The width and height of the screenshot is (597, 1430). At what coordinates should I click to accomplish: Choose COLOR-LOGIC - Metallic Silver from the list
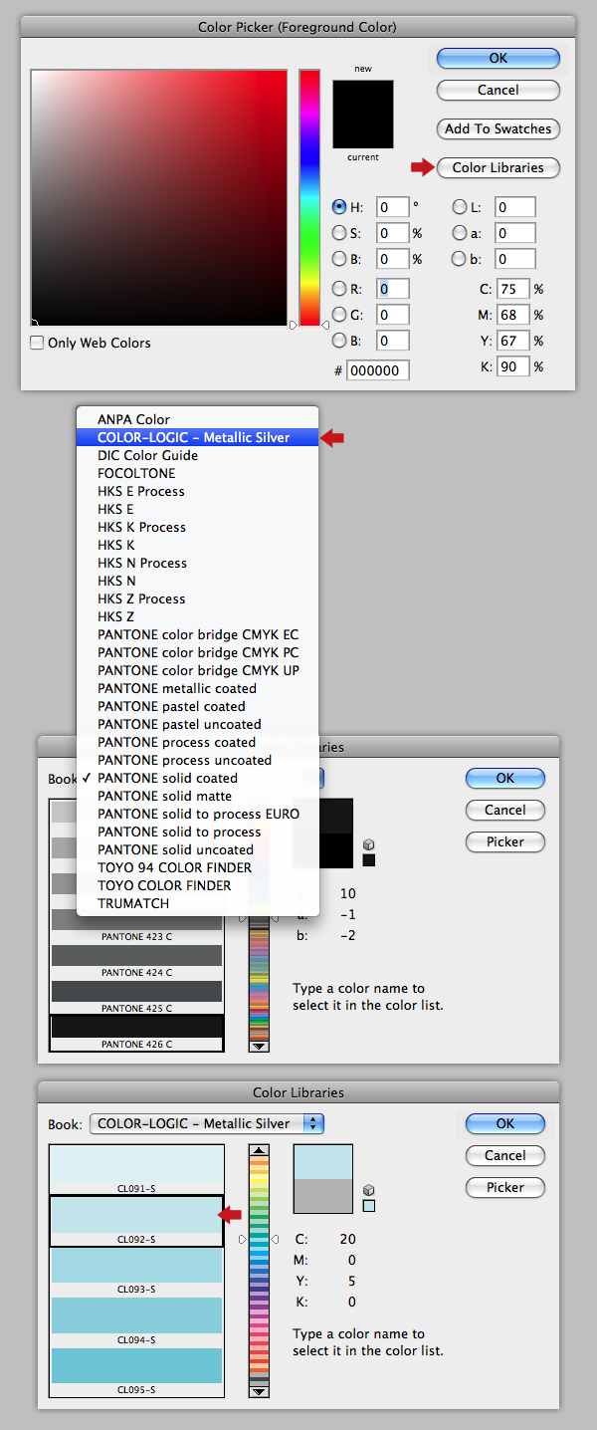click(197, 437)
